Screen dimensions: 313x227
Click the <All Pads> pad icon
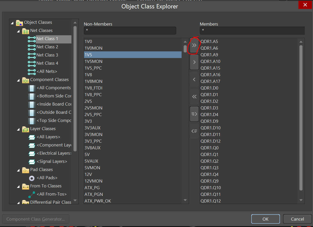(x=32, y=178)
